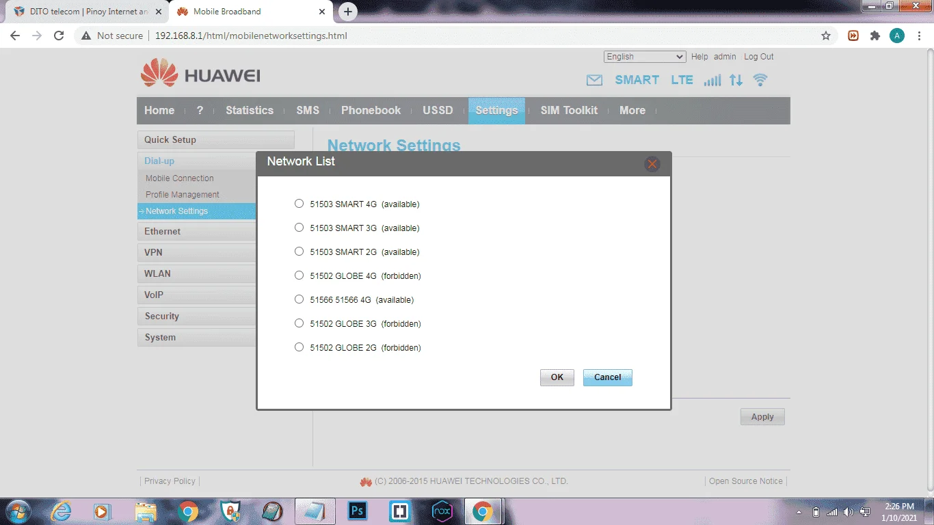This screenshot has height=525, width=934.
Task: Select 51503 SMART 4G network
Action: click(x=299, y=204)
